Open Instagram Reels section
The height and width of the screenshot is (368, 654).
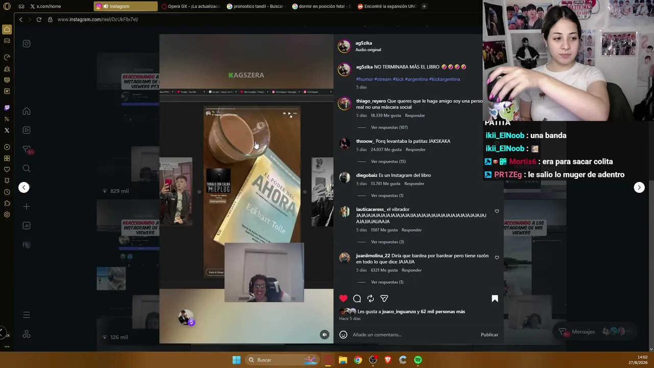tap(27, 130)
